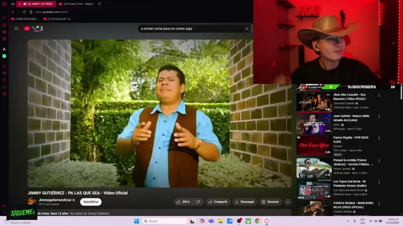
Task: Click the dislike thumbs-down button
Action: click(x=198, y=202)
